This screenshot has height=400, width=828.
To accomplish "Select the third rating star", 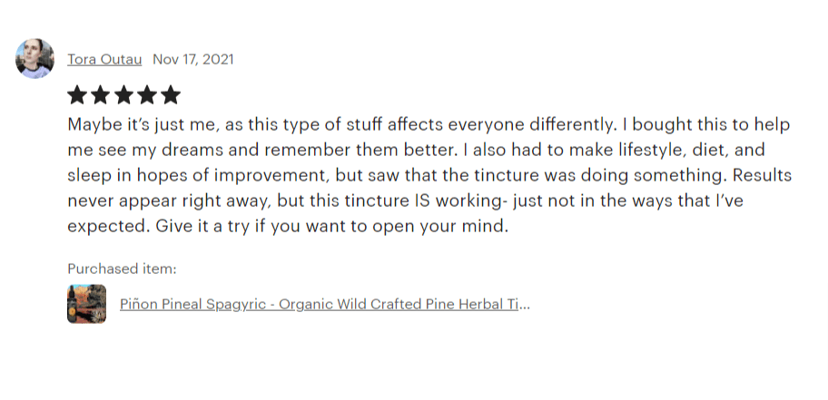I will click(x=124, y=95).
